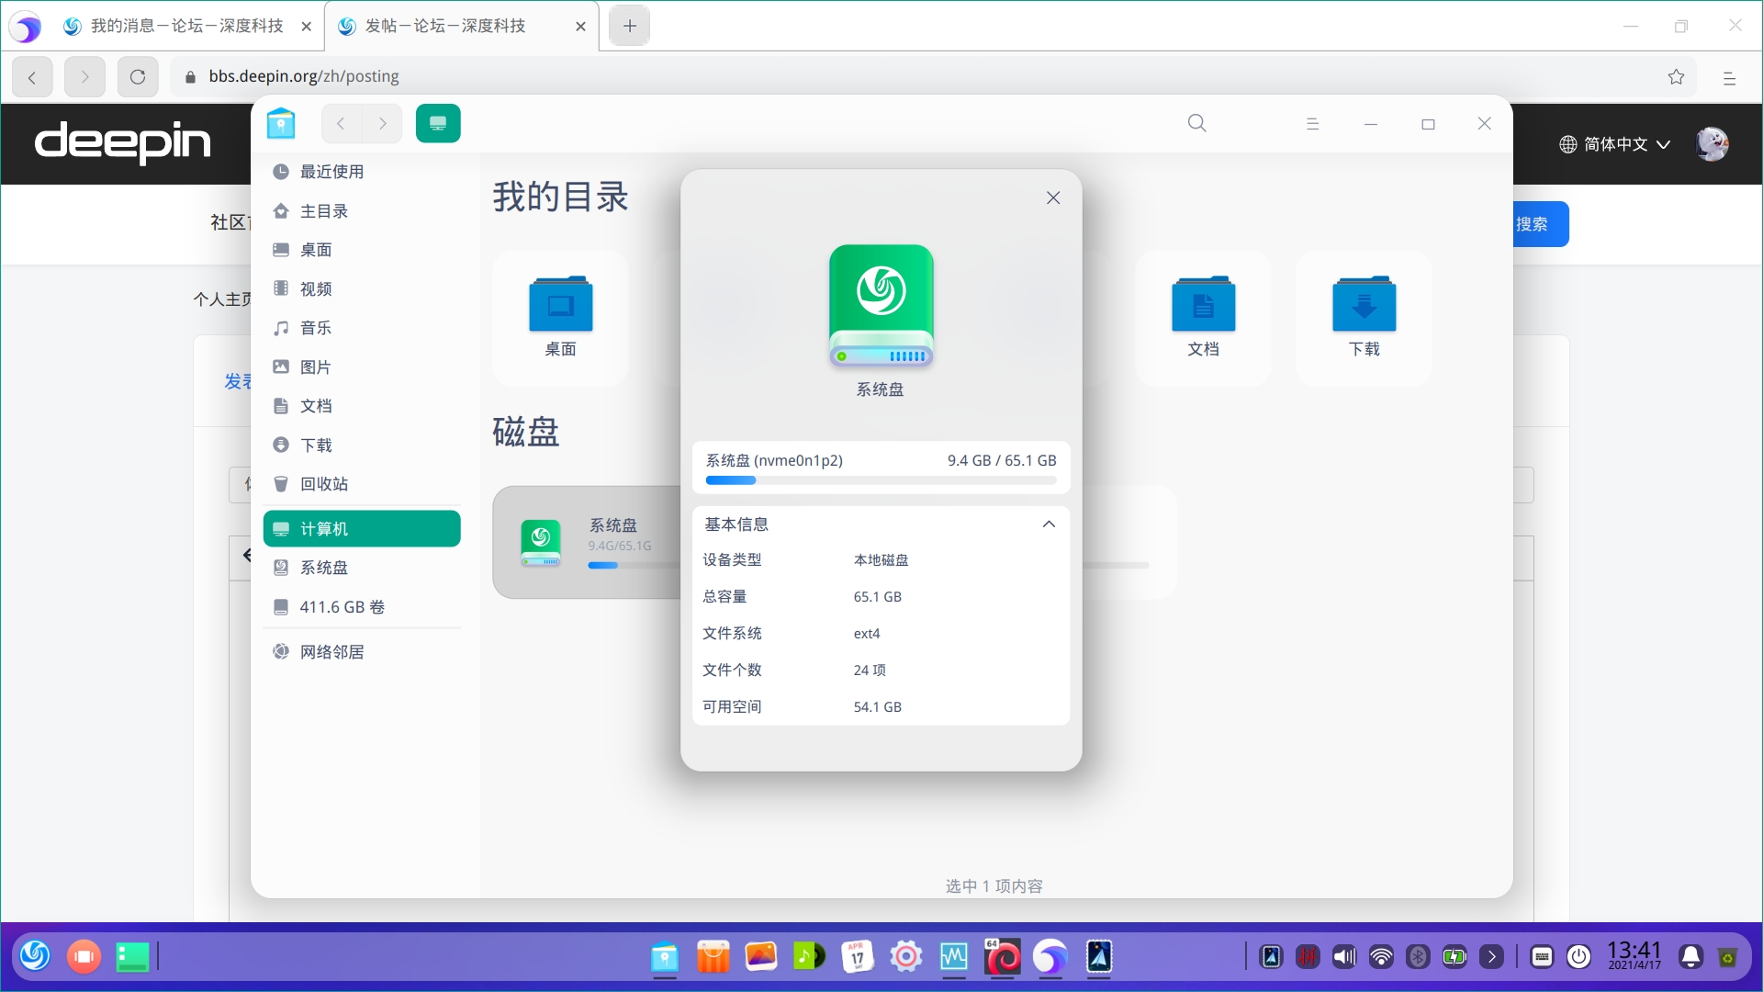Select the 411.6 GB volume in sidebar

coord(342,607)
